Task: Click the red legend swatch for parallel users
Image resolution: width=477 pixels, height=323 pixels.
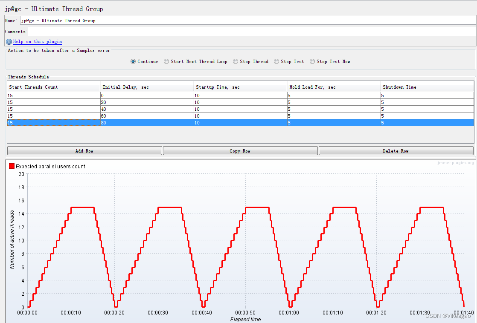Action: [x=12, y=166]
